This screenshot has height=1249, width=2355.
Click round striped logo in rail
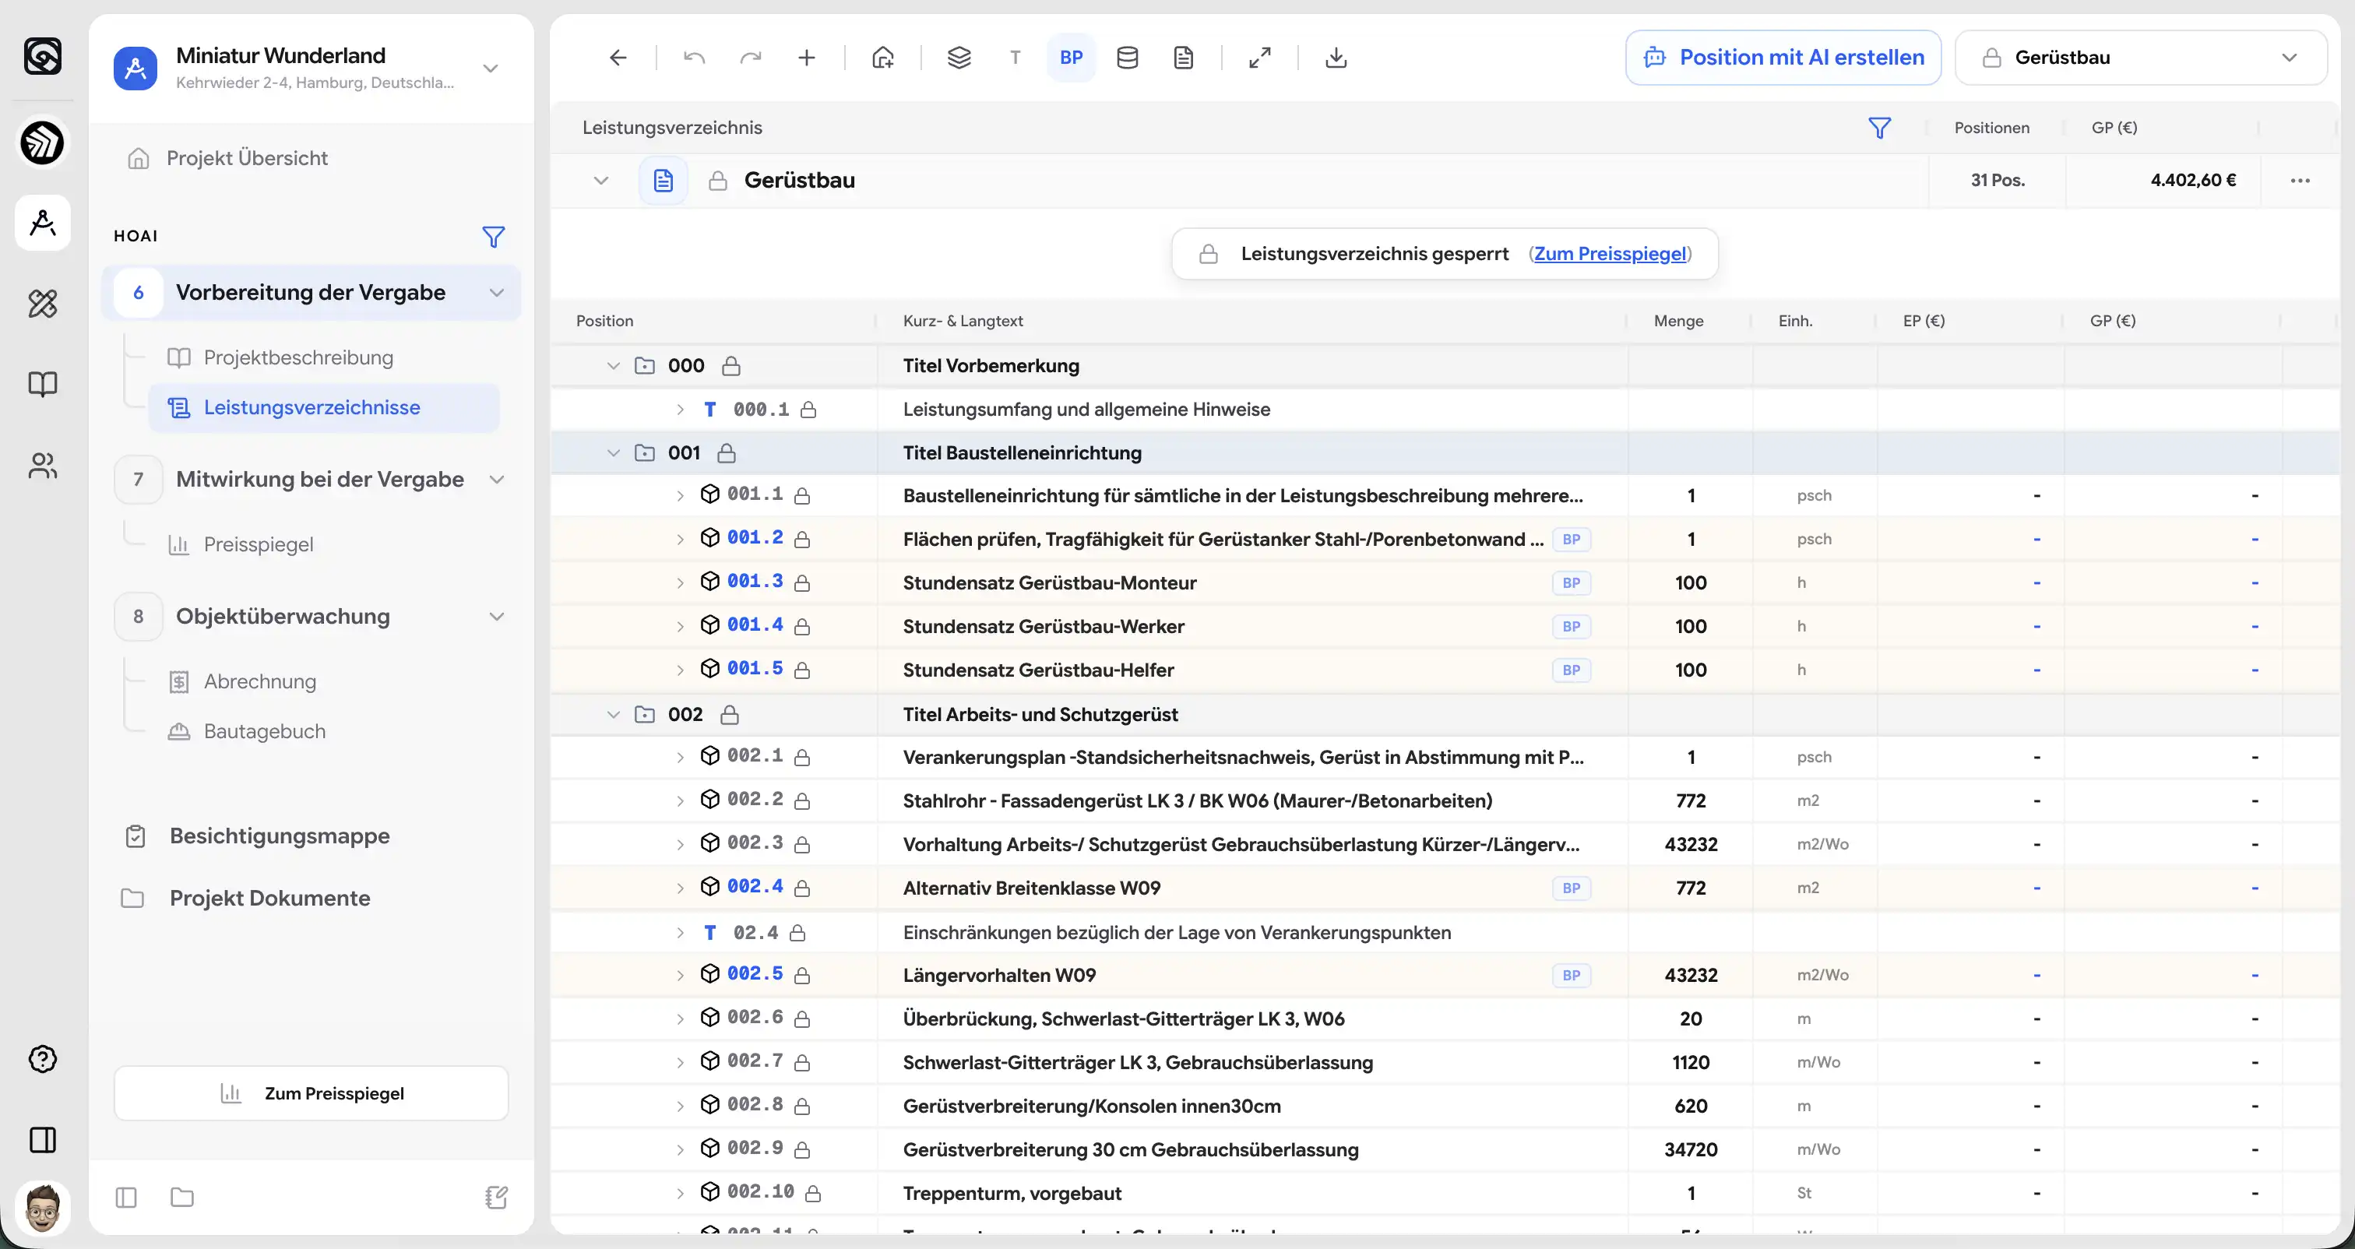coord(42,142)
